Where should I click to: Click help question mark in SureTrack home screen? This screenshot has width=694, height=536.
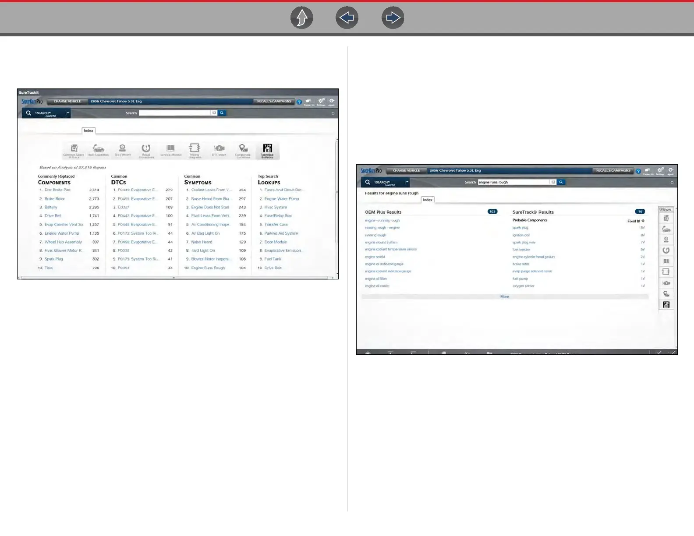point(299,102)
